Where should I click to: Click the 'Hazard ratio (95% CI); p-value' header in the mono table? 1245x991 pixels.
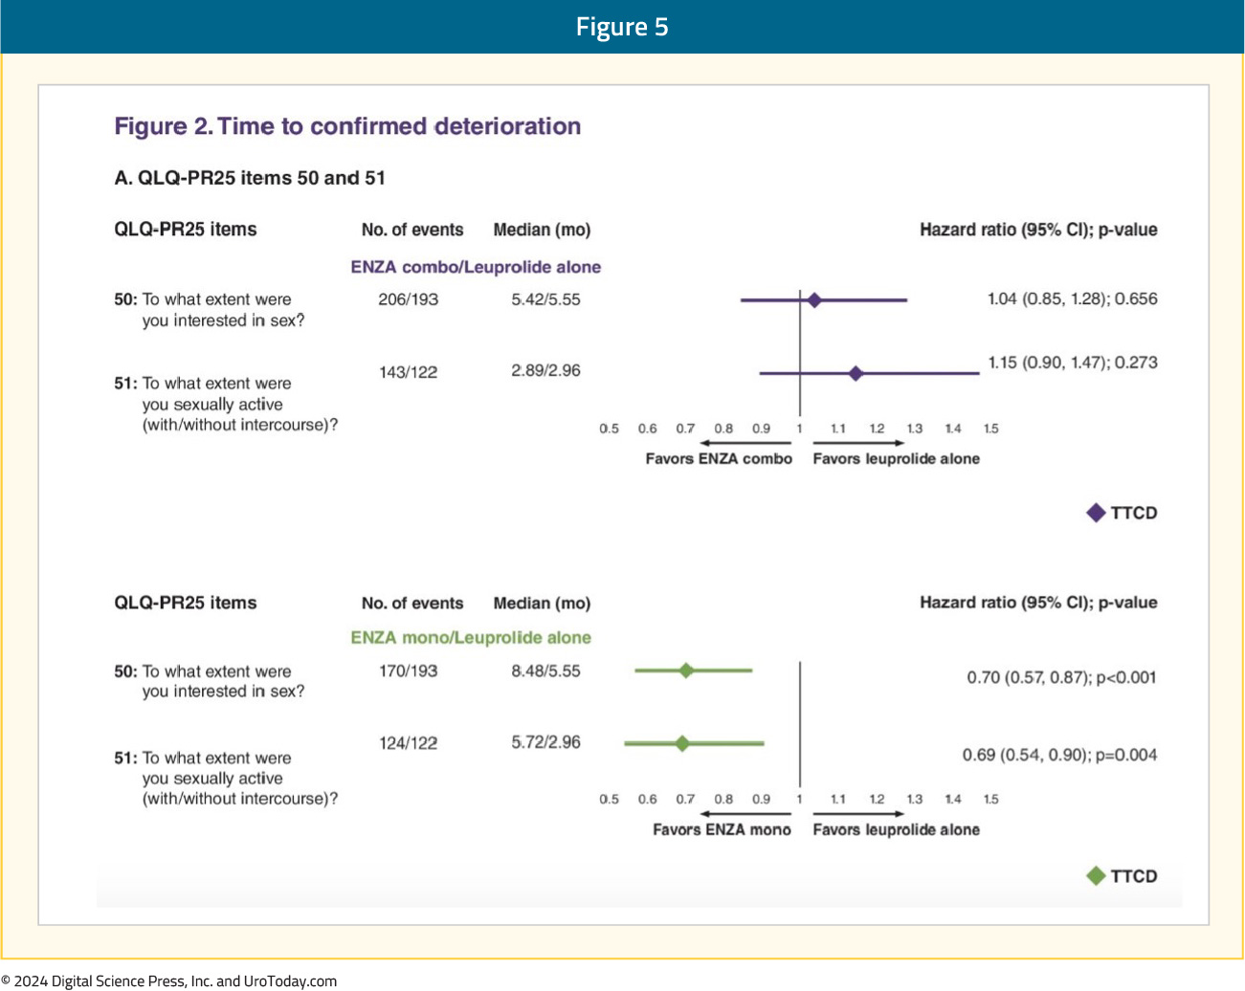tap(1038, 603)
